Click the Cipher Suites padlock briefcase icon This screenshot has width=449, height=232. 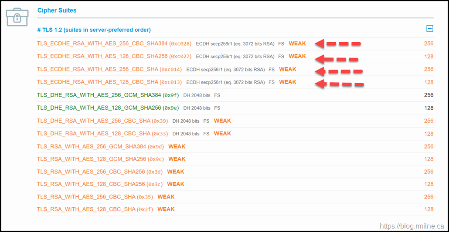point(17,17)
